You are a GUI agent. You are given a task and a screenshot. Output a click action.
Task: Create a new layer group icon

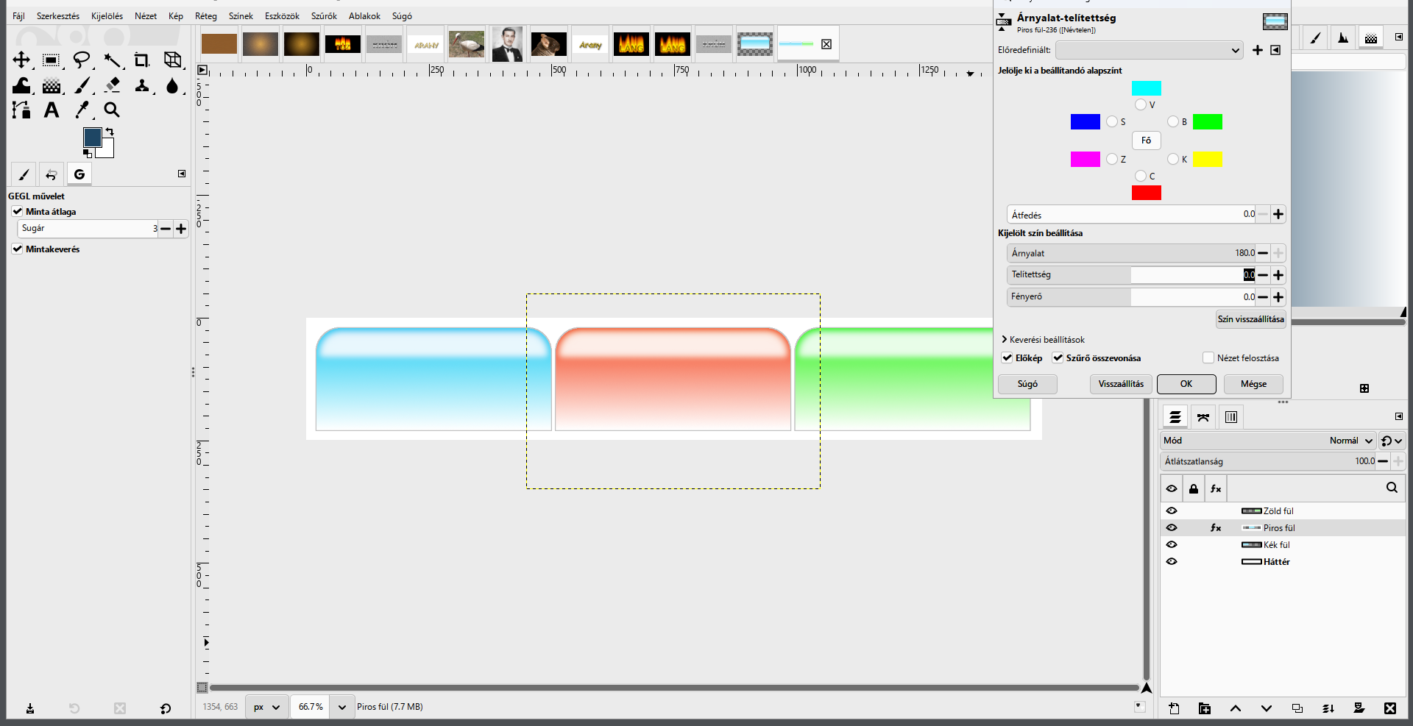[x=1205, y=708]
